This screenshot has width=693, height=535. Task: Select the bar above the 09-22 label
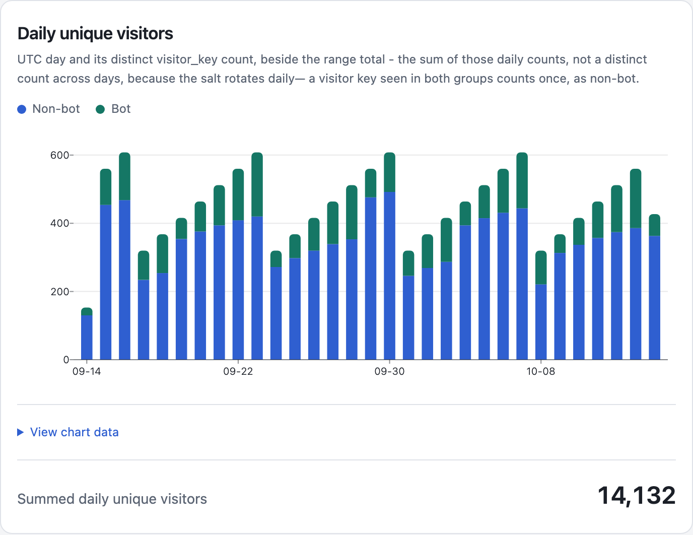tap(238, 264)
